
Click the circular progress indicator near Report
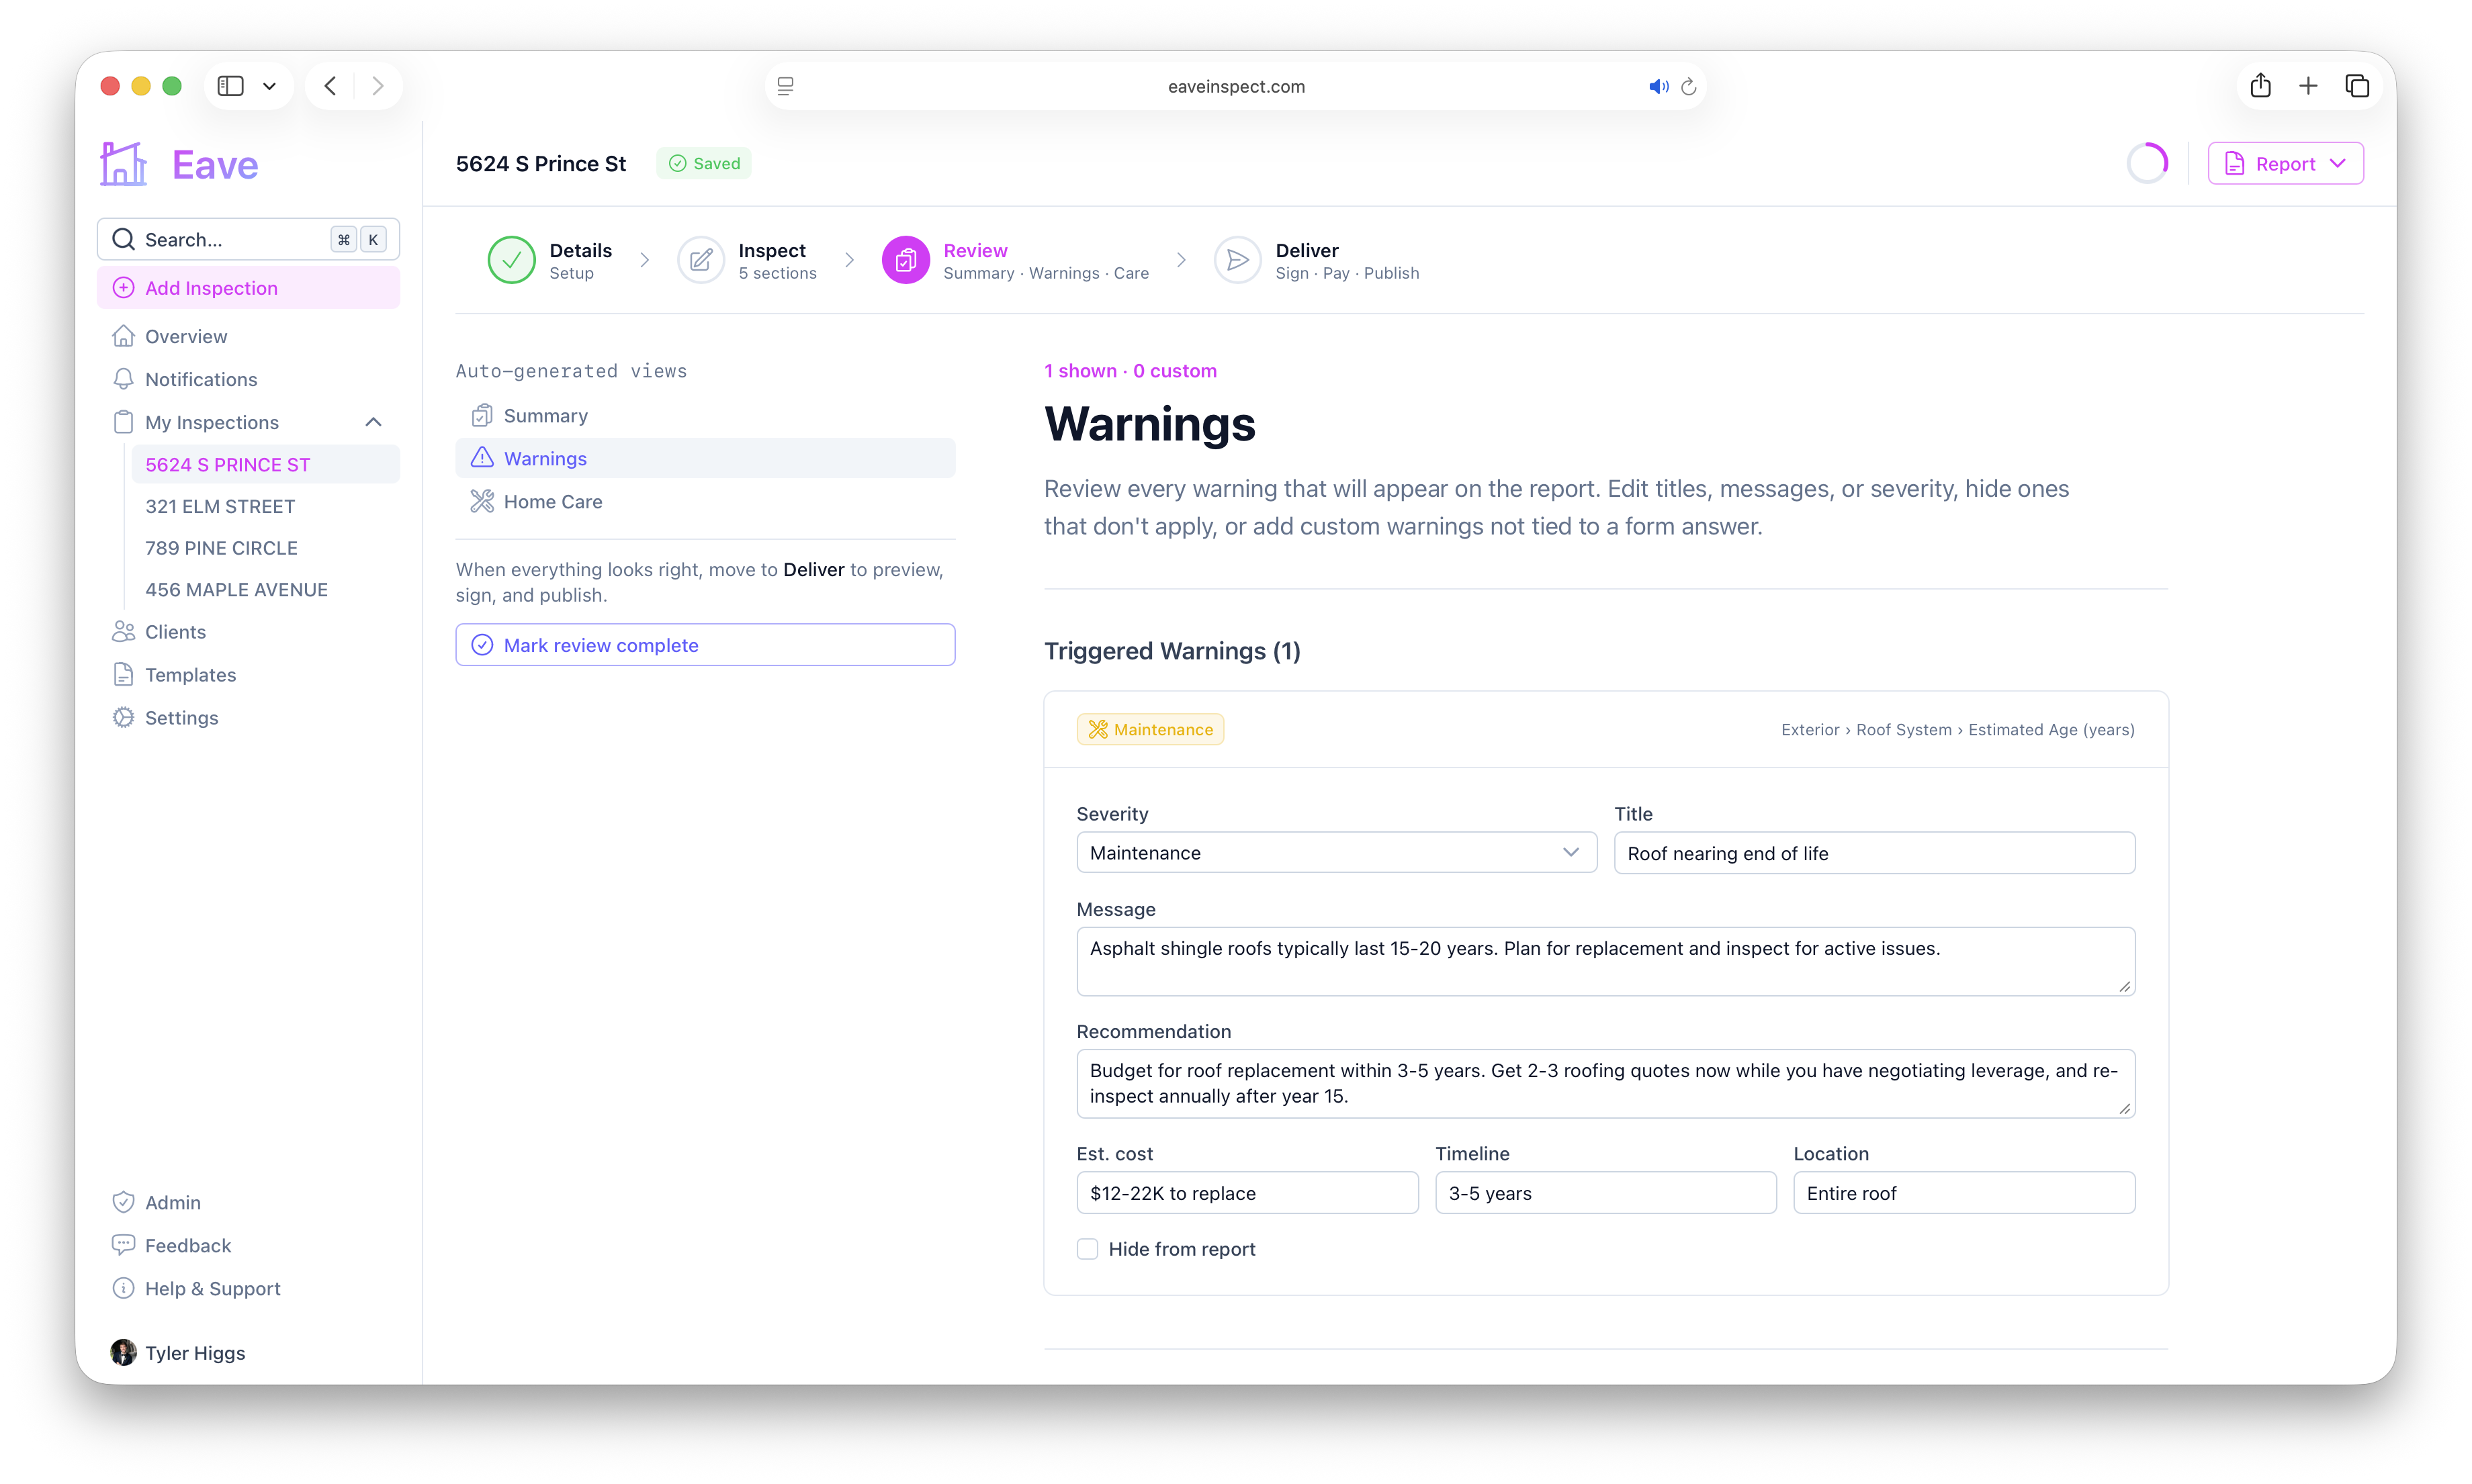2147,163
